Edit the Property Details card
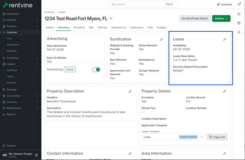The image size is (245, 160). [x=225, y=91]
